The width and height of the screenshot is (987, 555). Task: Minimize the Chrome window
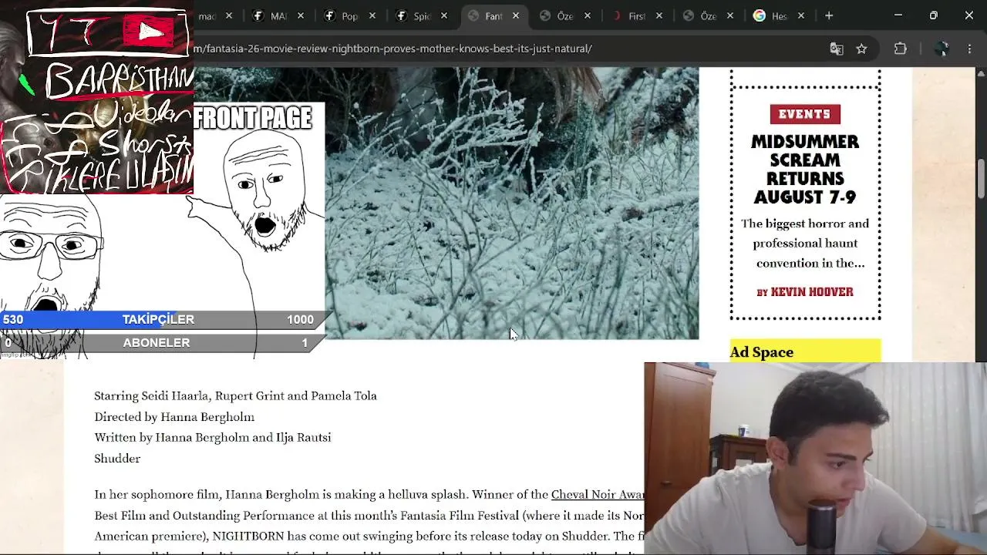tap(898, 15)
